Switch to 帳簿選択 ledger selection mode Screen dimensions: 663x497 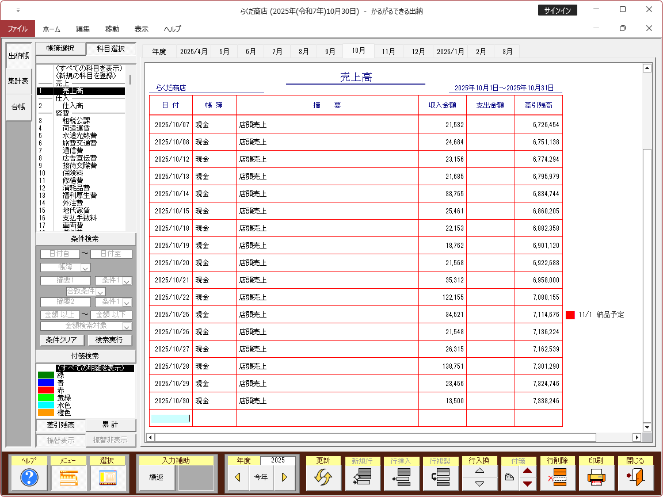point(60,49)
